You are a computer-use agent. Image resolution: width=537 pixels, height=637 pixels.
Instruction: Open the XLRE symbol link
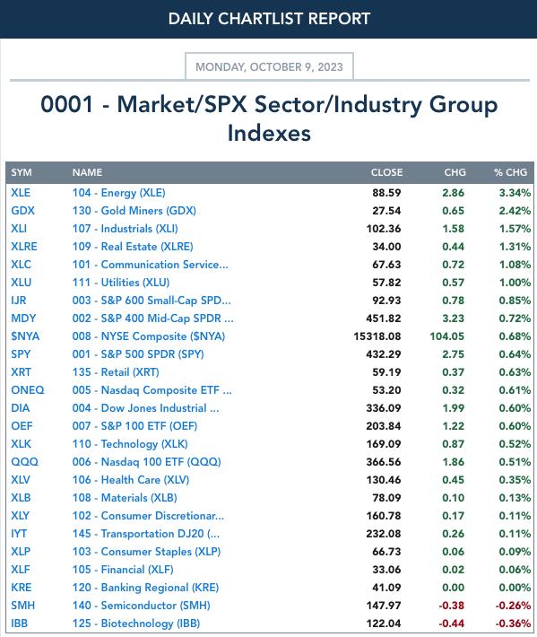[x=24, y=246]
